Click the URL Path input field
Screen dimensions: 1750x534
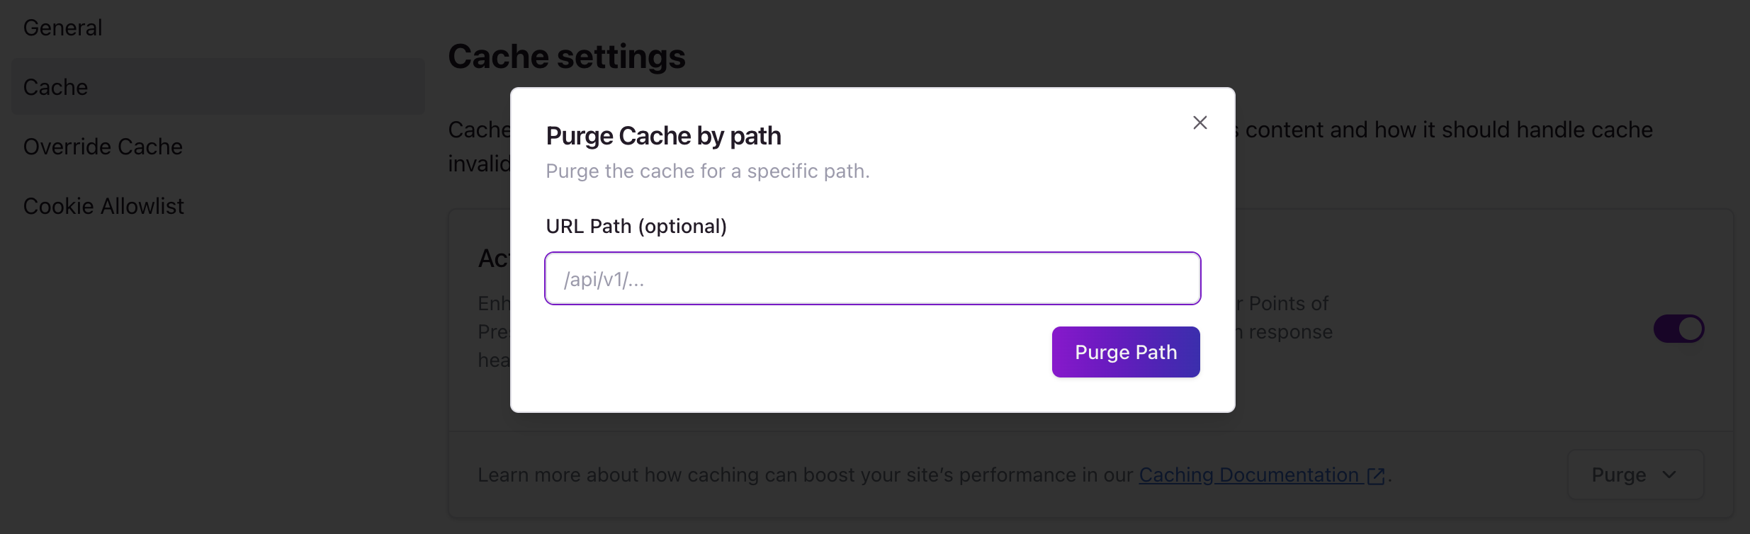[871, 278]
